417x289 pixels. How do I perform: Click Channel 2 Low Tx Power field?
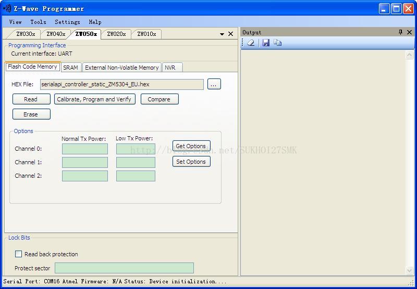tap(136, 176)
